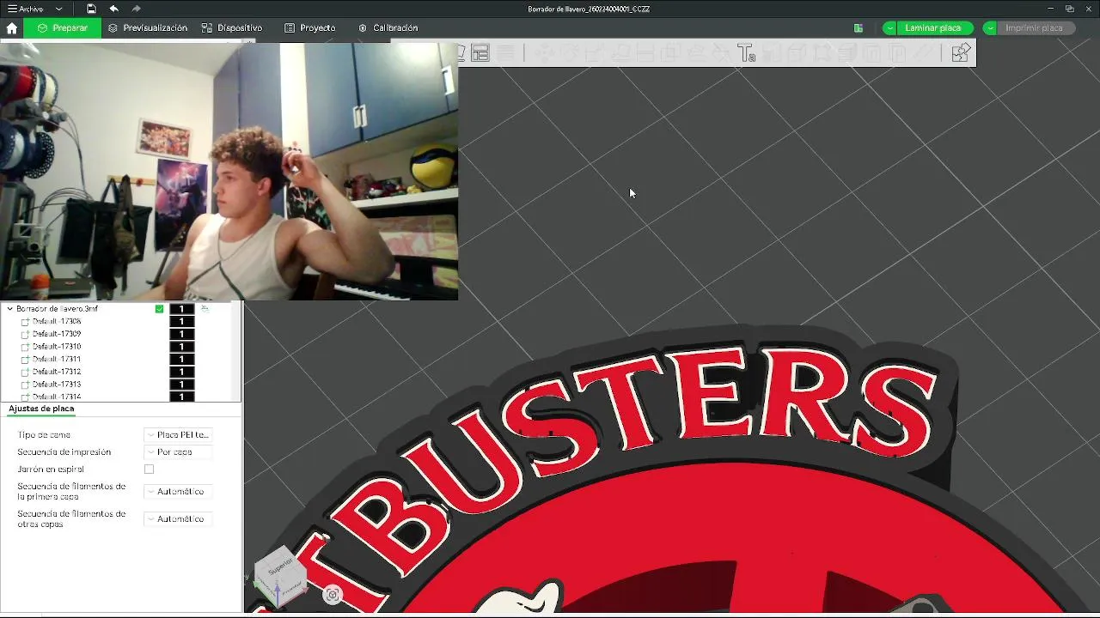
Task: Open the first-layer filament sequence dropdown
Action: tap(178, 492)
